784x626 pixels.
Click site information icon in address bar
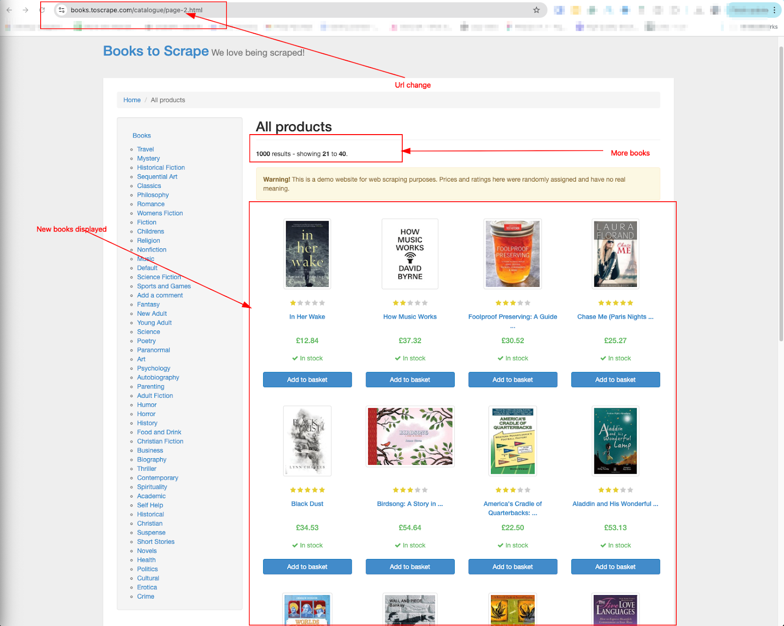tap(62, 10)
